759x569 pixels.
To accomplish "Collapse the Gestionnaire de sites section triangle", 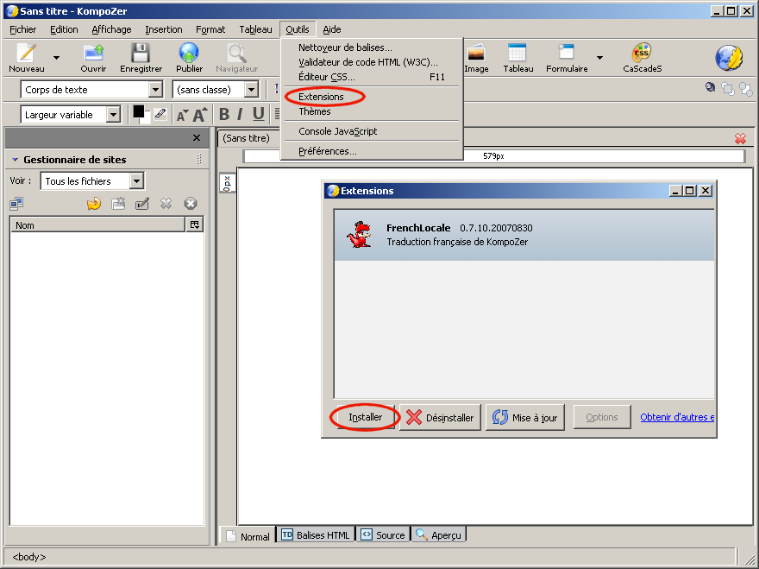I will pyautogui.click(x=15, y=160).
